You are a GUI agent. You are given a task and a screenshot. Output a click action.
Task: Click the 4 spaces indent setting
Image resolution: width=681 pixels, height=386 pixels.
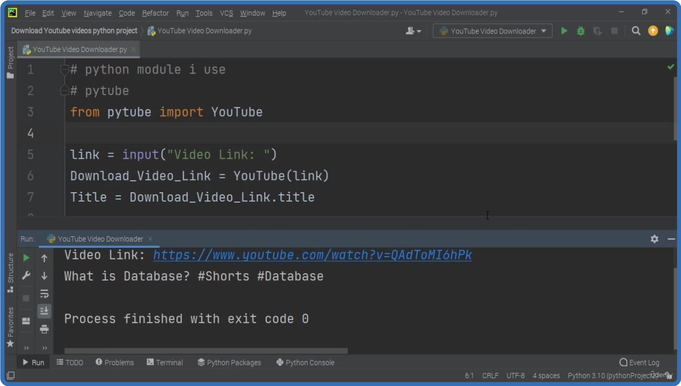click(546, 375)
